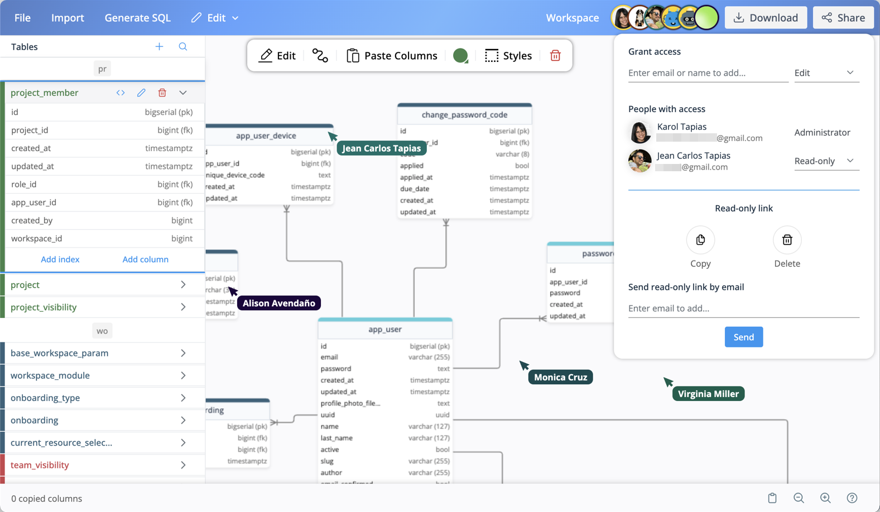Click the zoom out magnifier icon

click(799, 498)
